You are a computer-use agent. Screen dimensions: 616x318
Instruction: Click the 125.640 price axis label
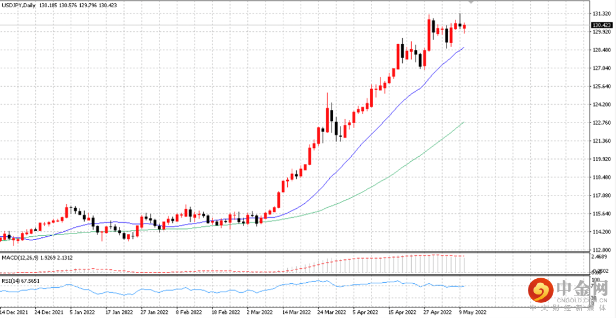(x=601, y=86)
